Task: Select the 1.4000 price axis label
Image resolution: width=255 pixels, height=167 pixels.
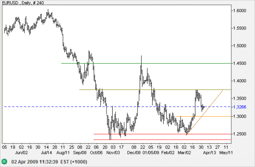Action: point(240,81)
